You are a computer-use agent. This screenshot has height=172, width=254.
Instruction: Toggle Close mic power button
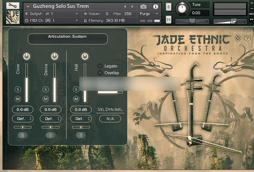26,56
